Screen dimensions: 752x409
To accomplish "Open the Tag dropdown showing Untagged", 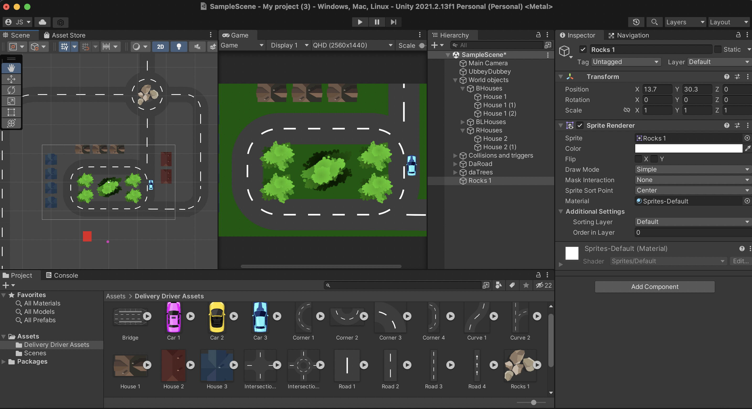I will 626,62.
